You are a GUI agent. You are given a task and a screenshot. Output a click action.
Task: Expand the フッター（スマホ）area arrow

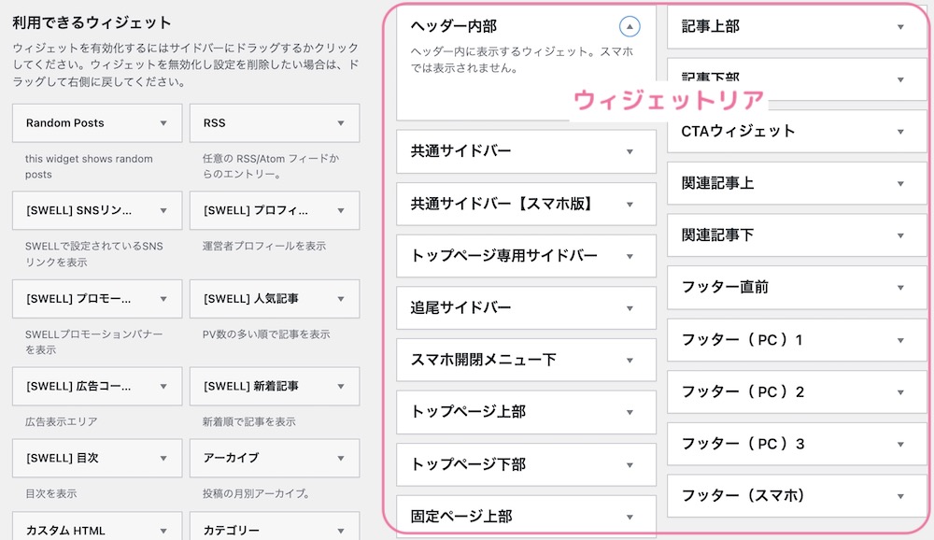(x=900, y=496)
